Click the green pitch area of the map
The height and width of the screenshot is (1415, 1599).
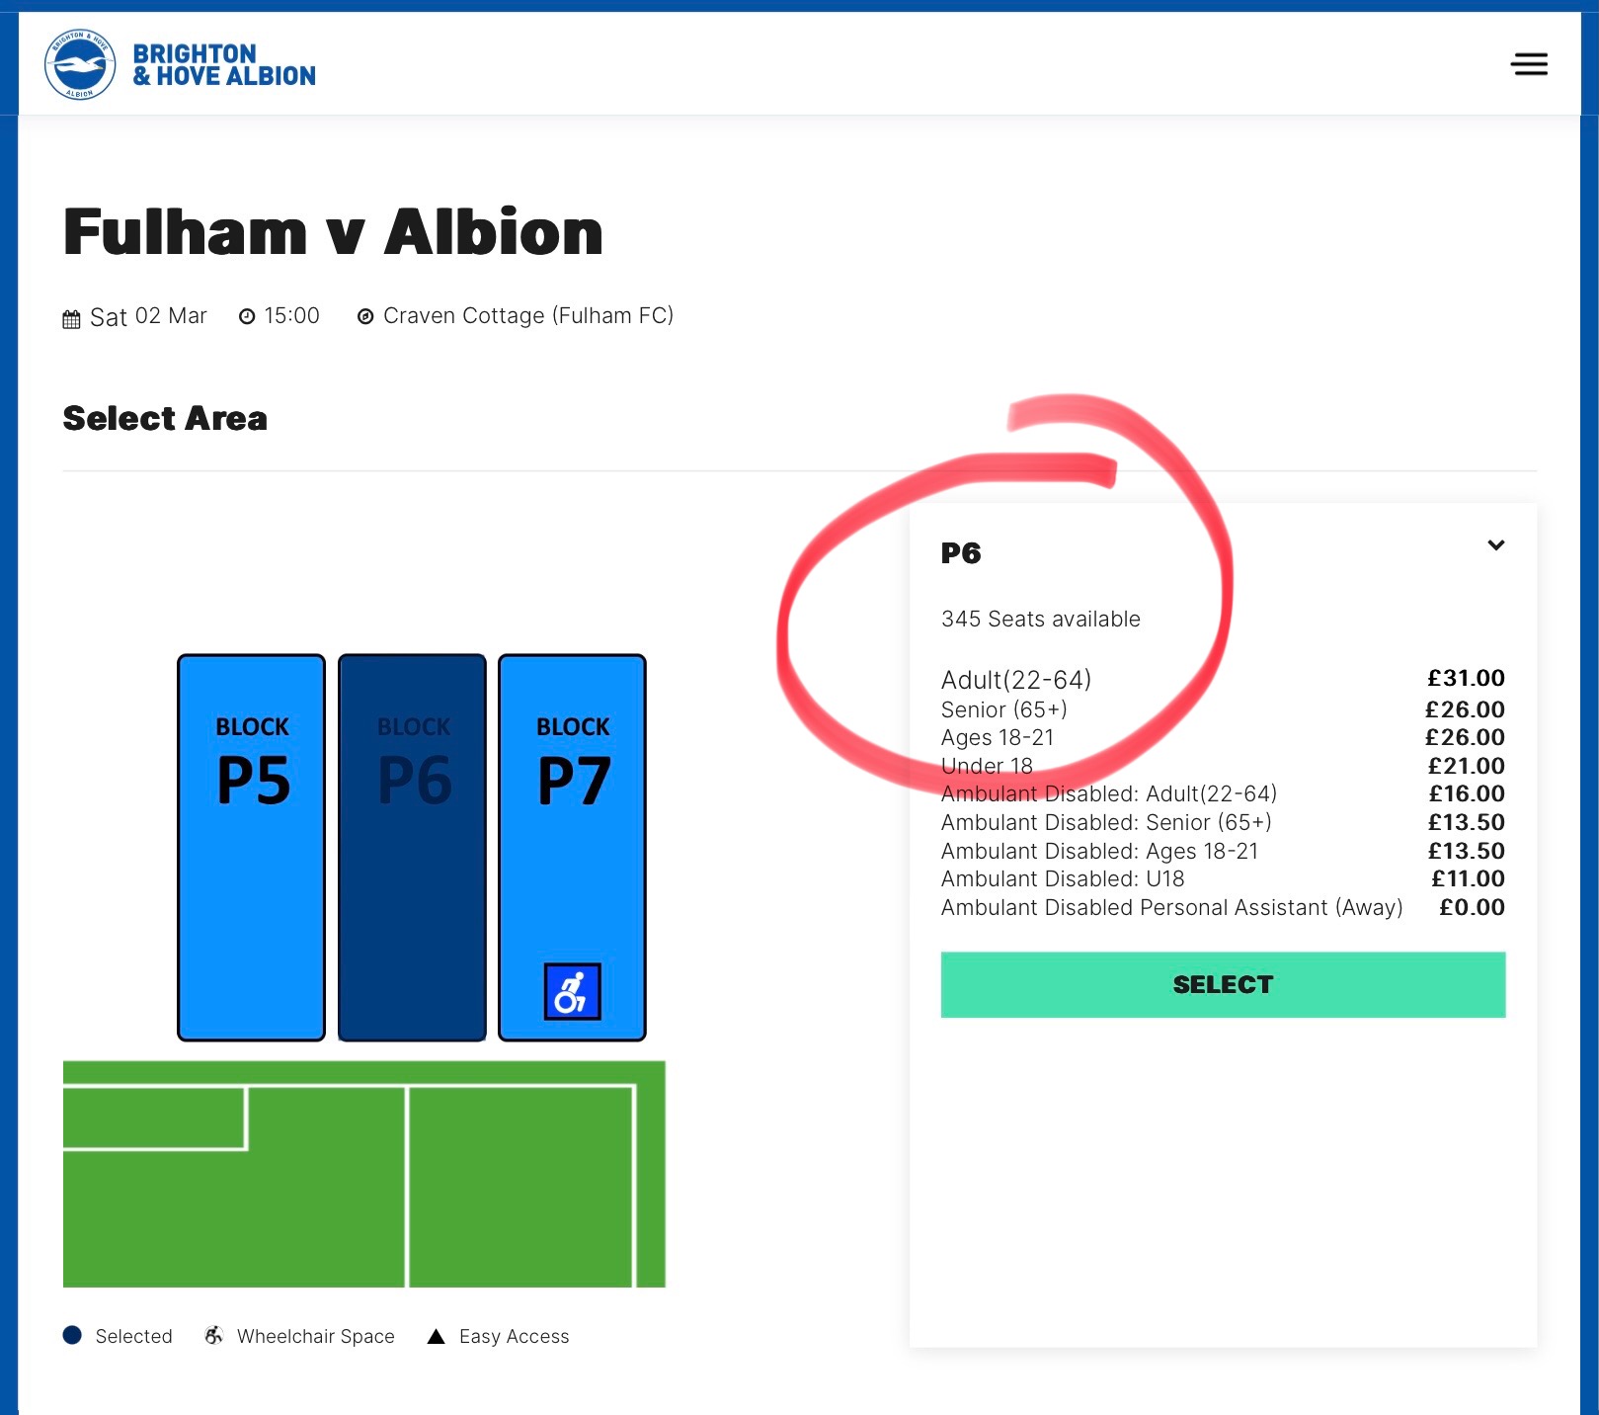[x=364, y=1174]
